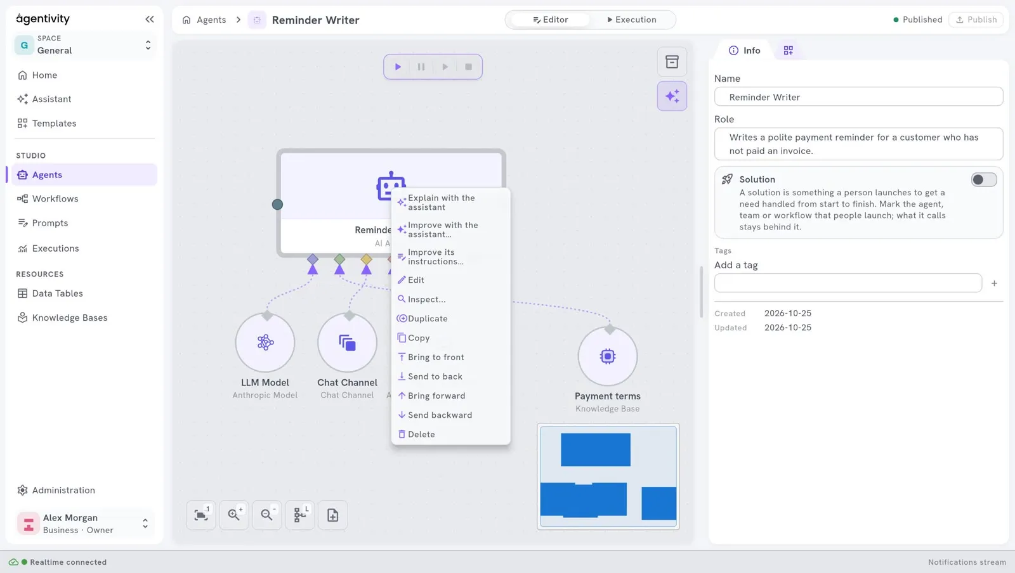1015x573 pixels.
Task: Expand the General space selector
Action: (x=85, y=45)
